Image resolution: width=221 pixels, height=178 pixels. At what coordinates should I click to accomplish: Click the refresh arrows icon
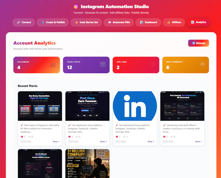coord(194,43)
